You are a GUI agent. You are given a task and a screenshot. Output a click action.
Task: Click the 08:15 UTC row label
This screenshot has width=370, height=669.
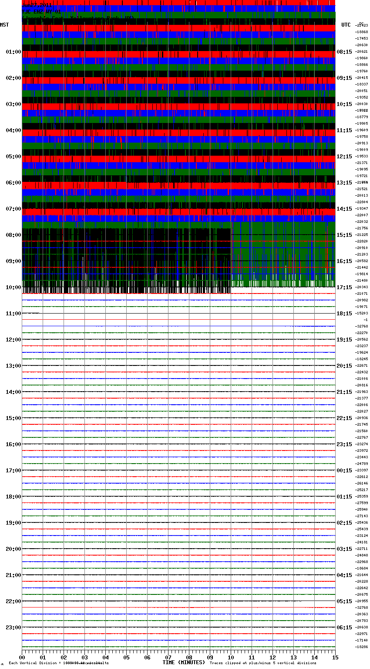344,52
